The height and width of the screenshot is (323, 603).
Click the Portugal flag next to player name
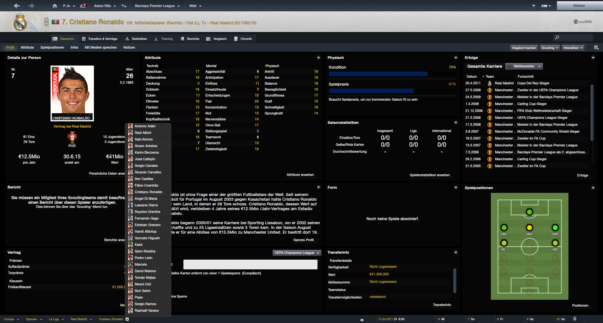point(56,22)
